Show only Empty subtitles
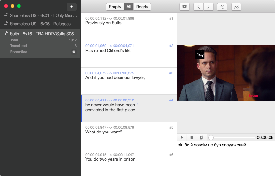 pyautogui.click(x=115, y=7)
